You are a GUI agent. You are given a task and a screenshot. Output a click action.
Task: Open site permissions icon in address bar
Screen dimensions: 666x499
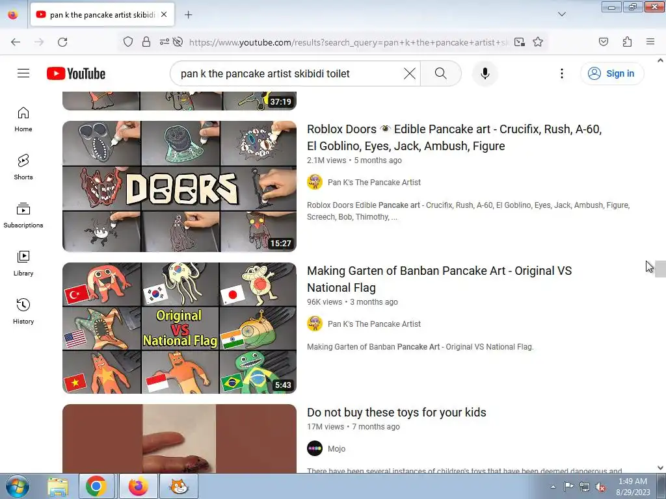pos(164,42)
